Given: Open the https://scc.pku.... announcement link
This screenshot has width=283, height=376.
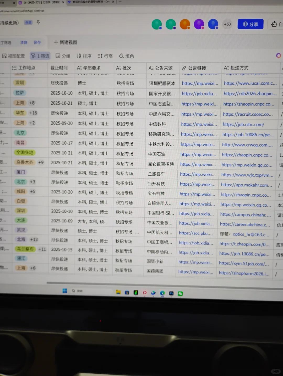Looking at the screenshot, I should coord(196,233).
